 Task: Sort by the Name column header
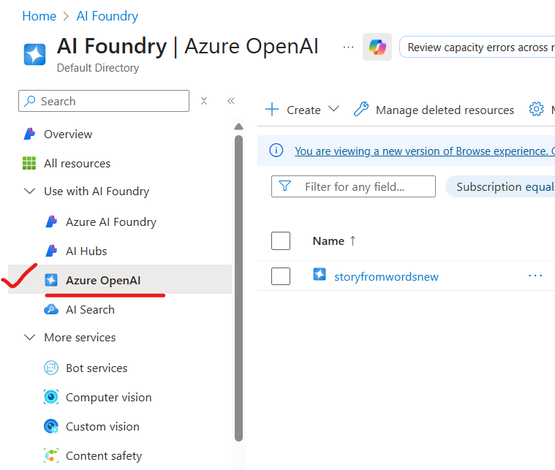tap(328, 241)
